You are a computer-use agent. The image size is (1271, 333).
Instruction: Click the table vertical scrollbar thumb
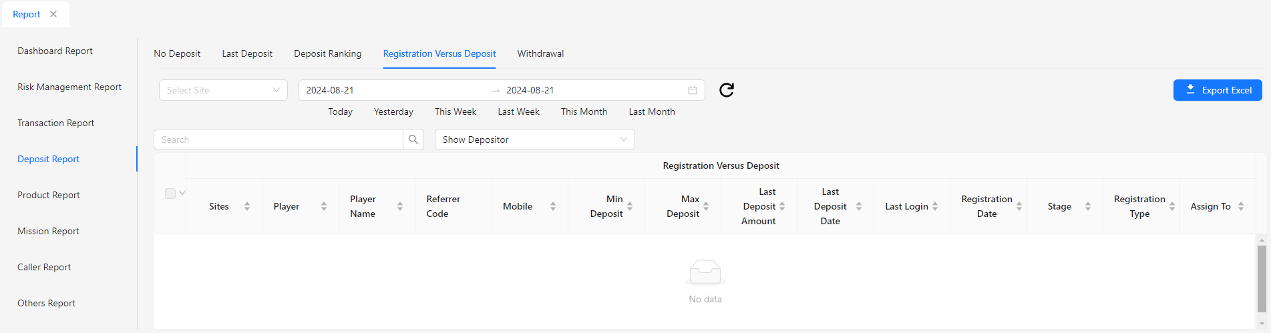(1262, 278)
